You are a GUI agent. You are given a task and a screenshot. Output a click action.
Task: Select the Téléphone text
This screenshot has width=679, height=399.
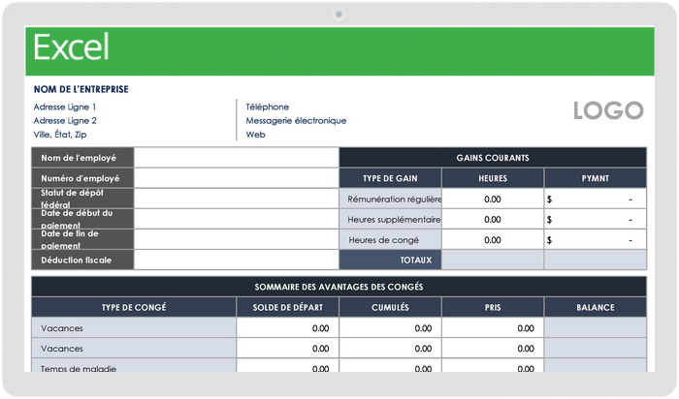267,107
